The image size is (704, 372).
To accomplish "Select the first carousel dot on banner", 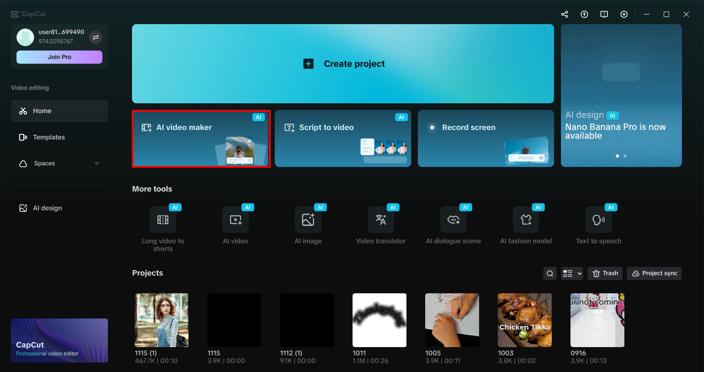I will [617, 156].
